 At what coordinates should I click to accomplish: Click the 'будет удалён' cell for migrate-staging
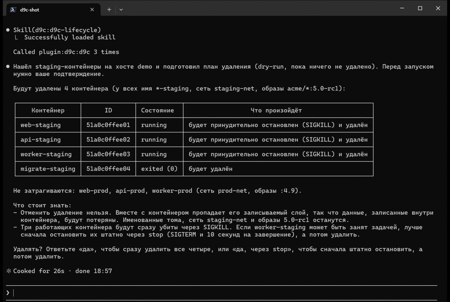tap(278, 169)
